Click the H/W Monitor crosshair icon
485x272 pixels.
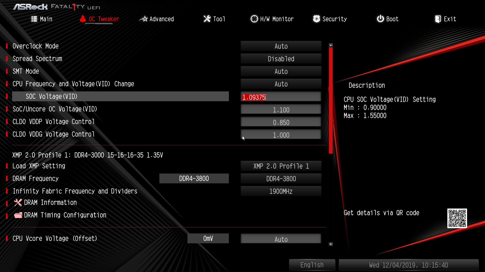254,19
